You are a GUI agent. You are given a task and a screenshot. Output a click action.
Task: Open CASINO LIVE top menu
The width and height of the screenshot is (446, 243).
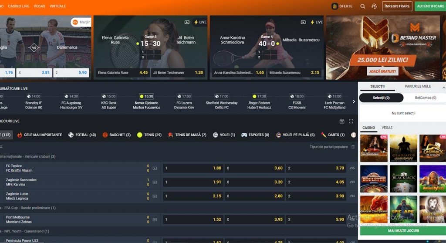coord(18,6)
